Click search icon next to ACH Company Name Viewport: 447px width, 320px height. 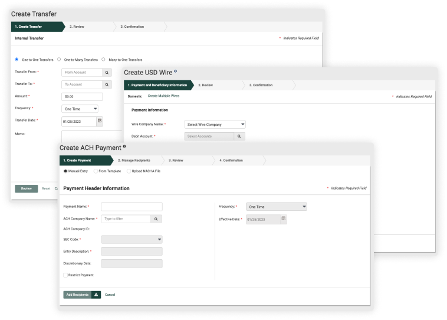156,218
